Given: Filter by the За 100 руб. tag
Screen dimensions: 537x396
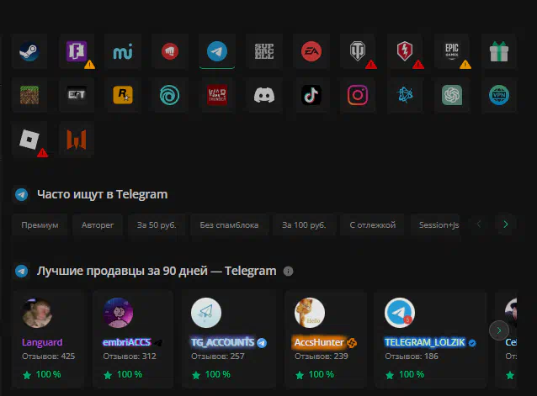Looking at the screenshot, I should pyautogui.click(x=304, y=225).
